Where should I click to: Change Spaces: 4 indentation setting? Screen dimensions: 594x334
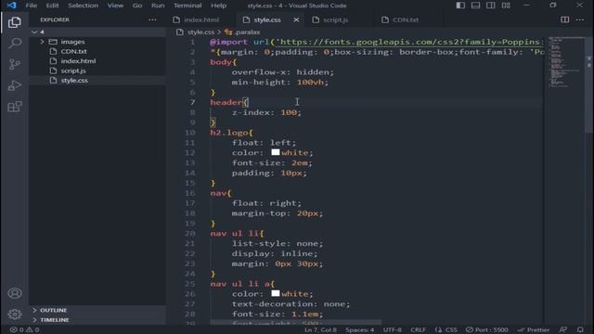(x=359, y=329)
